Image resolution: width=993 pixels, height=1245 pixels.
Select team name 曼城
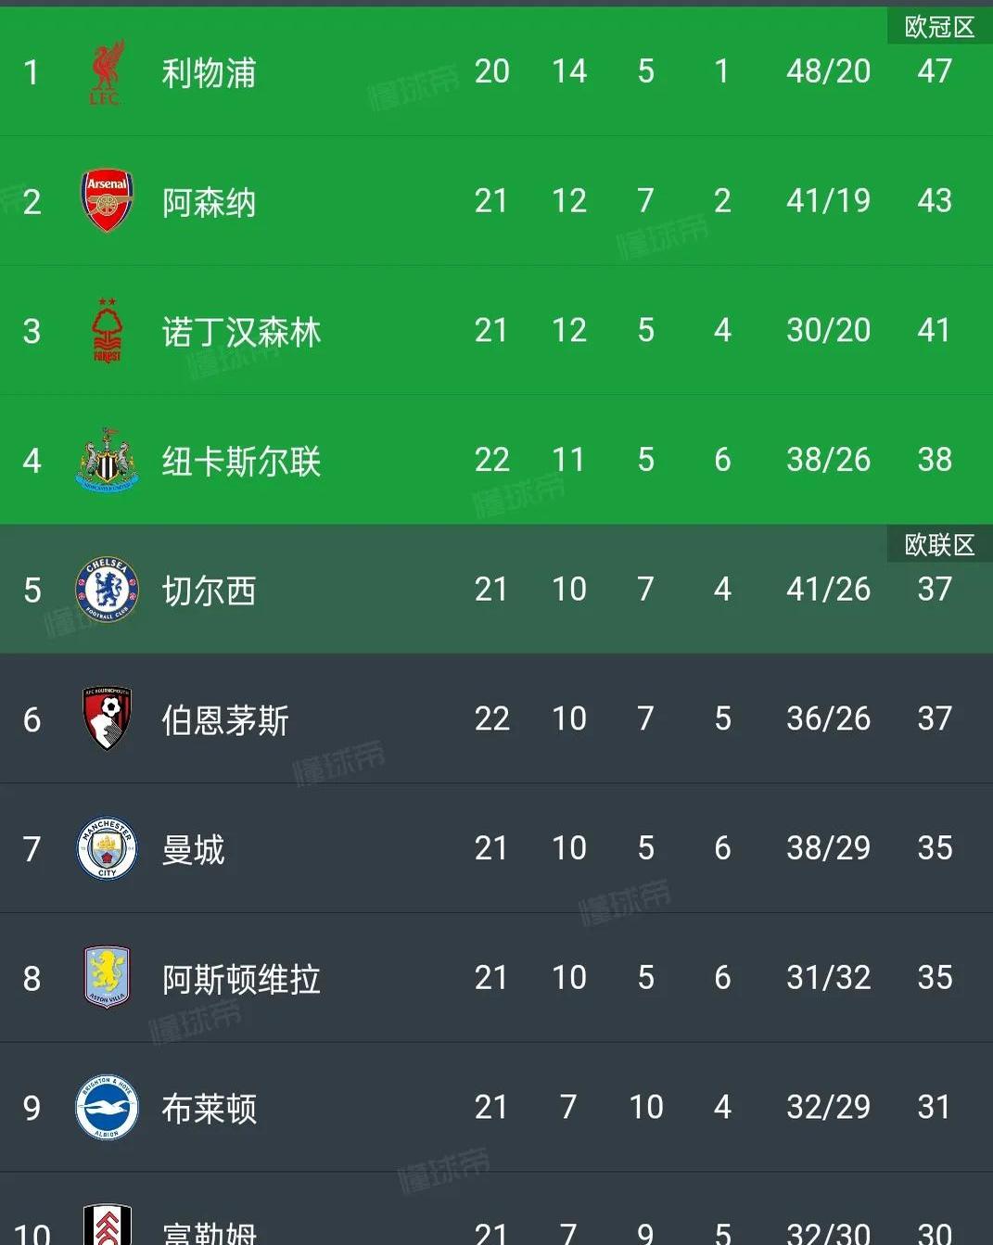[x=193, y=849]
